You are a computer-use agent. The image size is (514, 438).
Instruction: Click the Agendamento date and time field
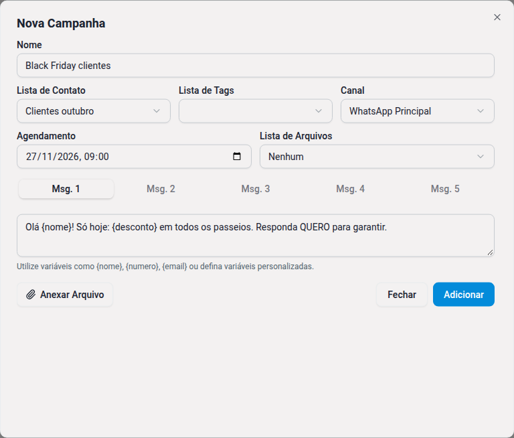click(x=134, y=157)
